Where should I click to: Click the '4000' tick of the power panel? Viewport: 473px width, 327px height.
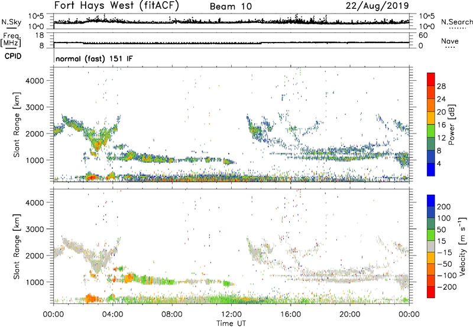coord(35,81)
